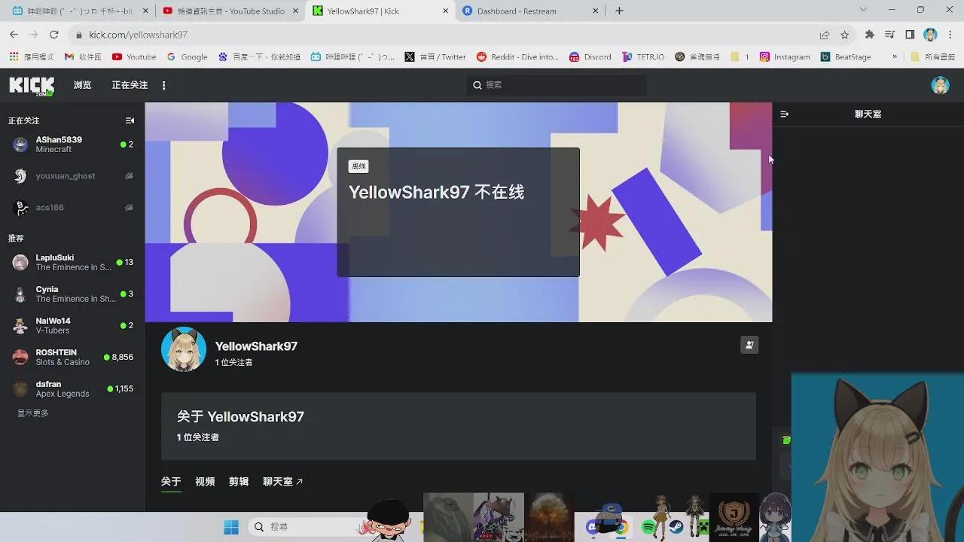
Task: Open the 收件匣 Gmail bookmark
Action: click(83, 56)
